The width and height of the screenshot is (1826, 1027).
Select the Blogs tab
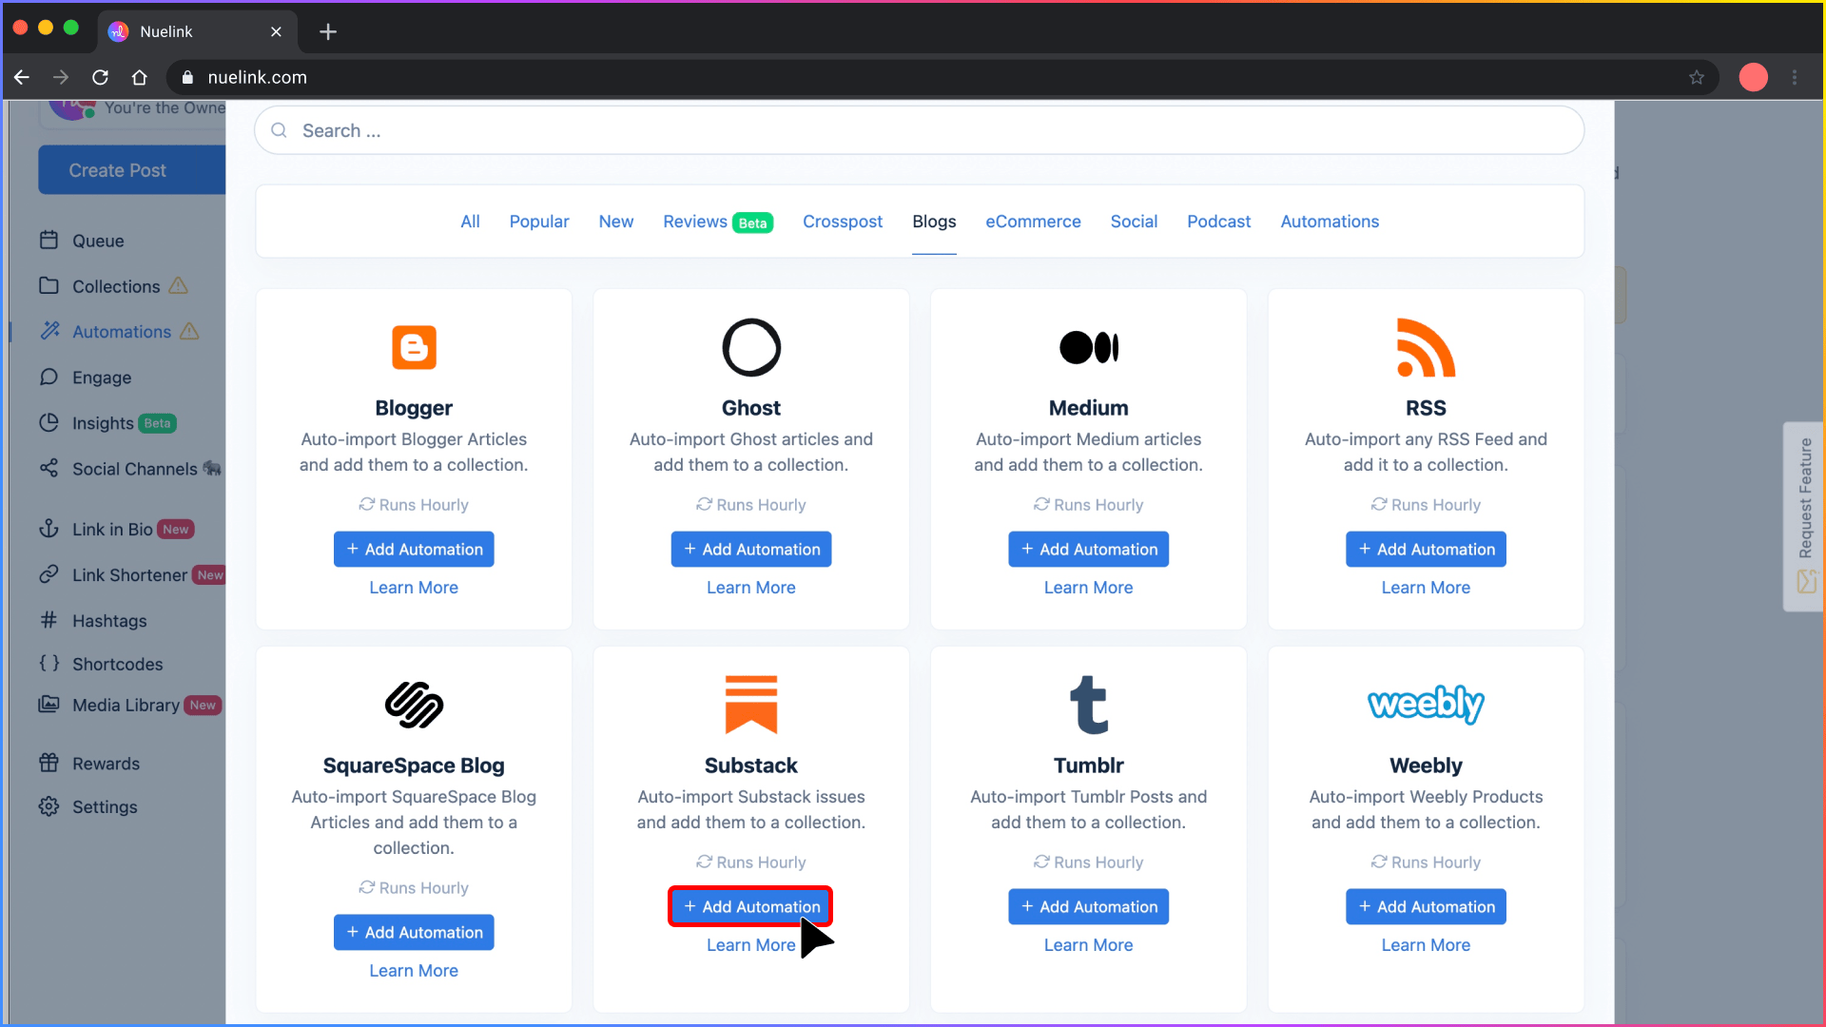tap(934, 222)
